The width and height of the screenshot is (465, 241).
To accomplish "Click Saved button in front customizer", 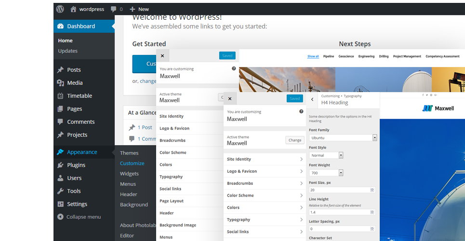I will click(295, 98).
